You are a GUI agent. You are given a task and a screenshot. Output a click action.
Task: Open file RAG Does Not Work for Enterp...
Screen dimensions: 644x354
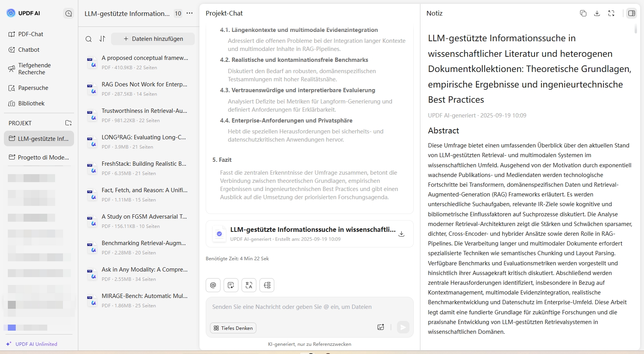[139, 89]
